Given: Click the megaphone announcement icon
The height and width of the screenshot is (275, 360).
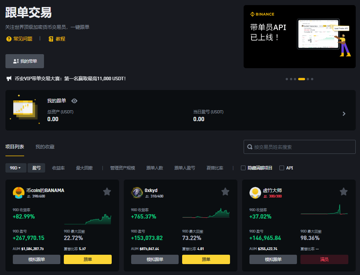Looking at the screenshot, I should point(9,79).
